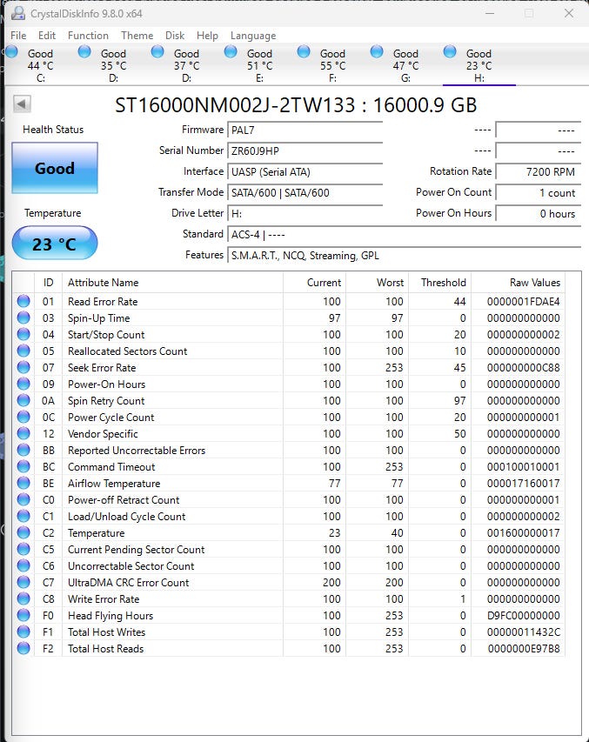Click status icon for Seek Error Rate
589x742 pixels.
coord(23,367)
